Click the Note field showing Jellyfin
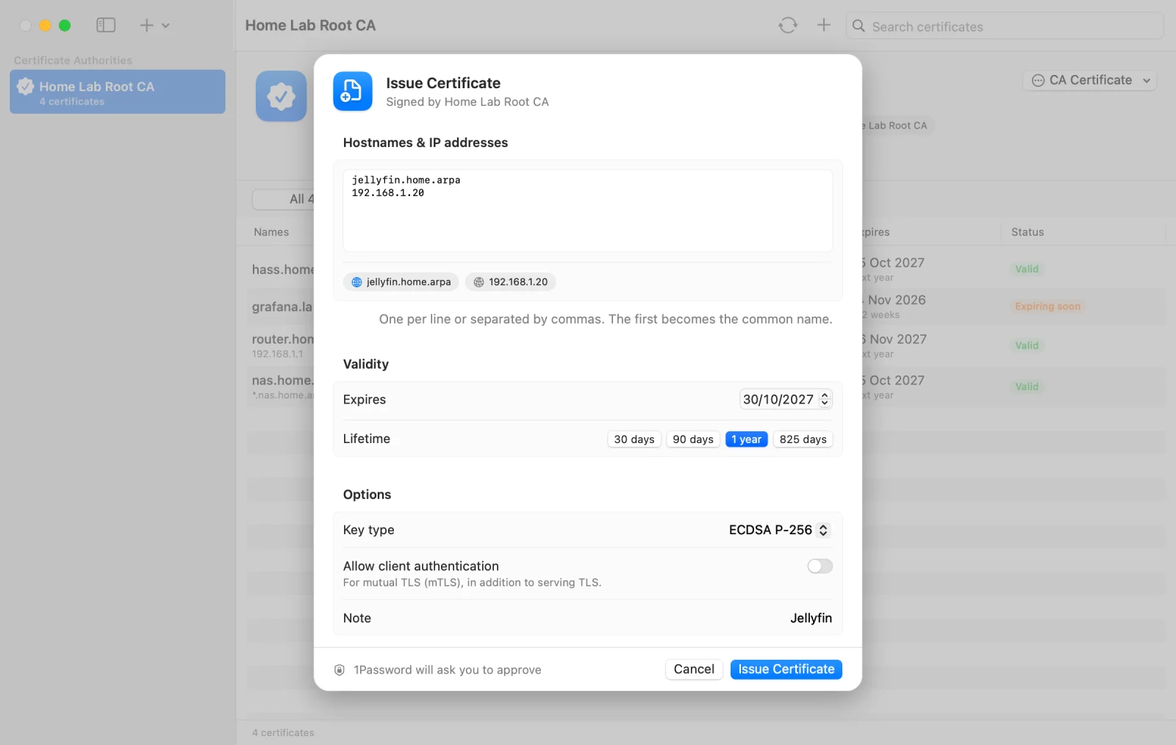 pyautogui.click(x=811, y=619)
